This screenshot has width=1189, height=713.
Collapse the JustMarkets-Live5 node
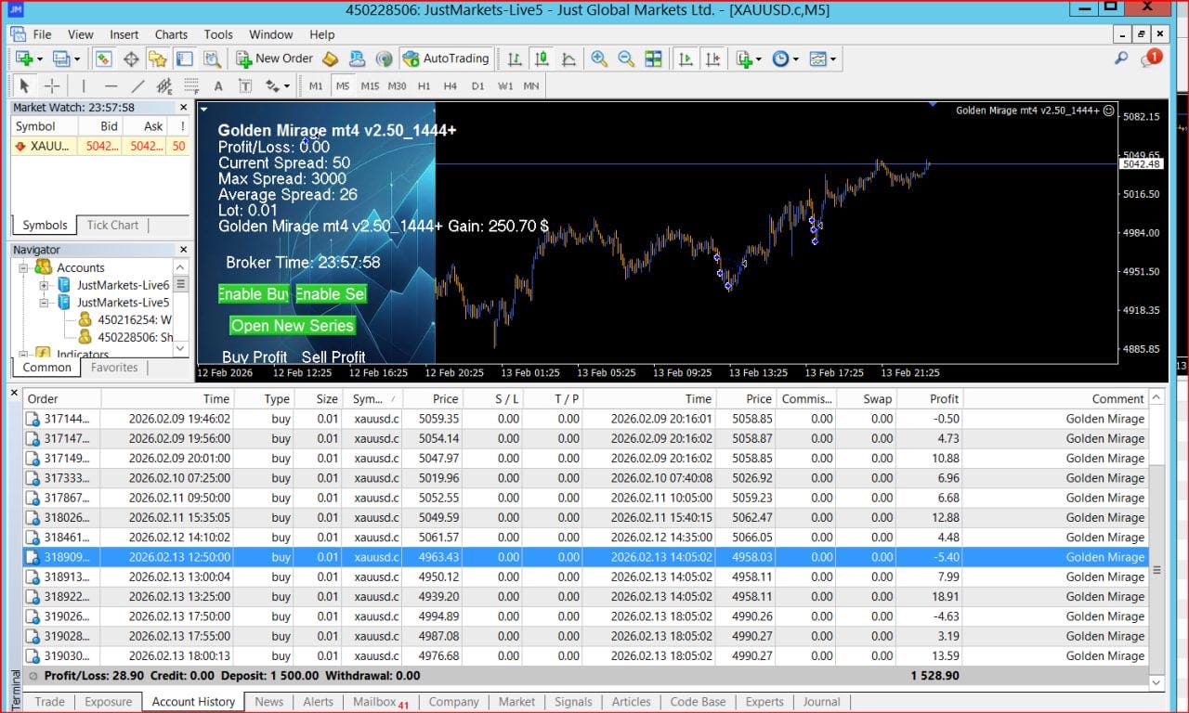[44, 303]
